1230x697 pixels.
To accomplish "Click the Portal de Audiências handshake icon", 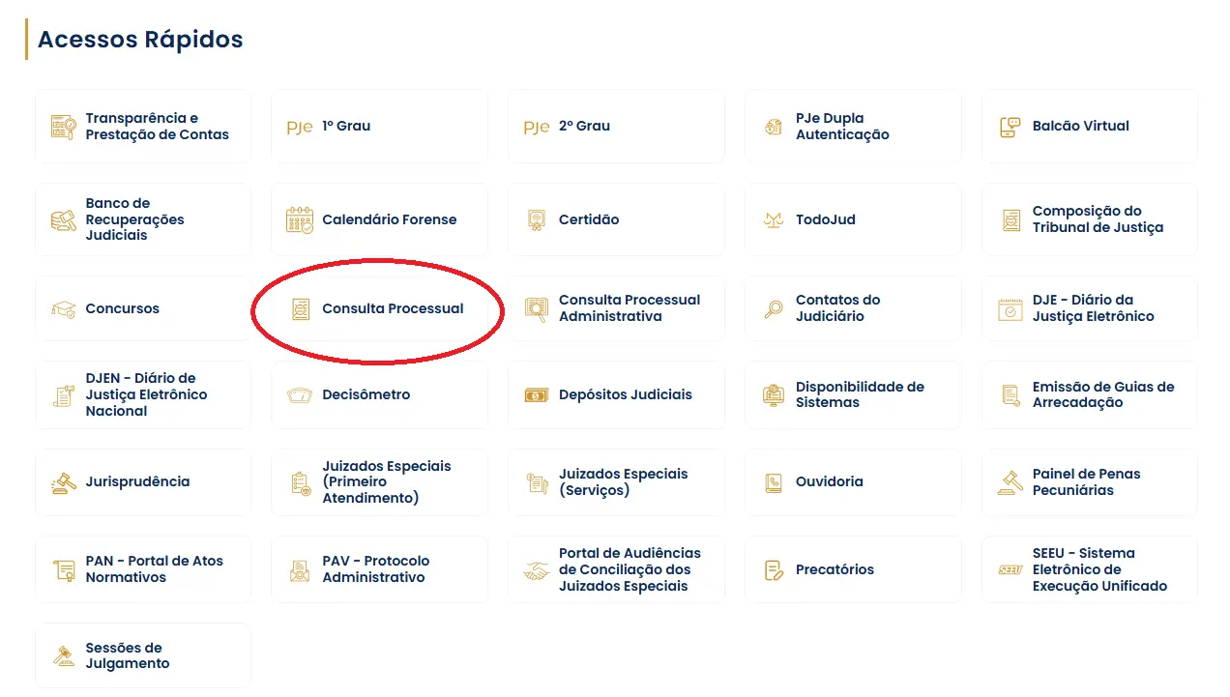I will point(536,570).
